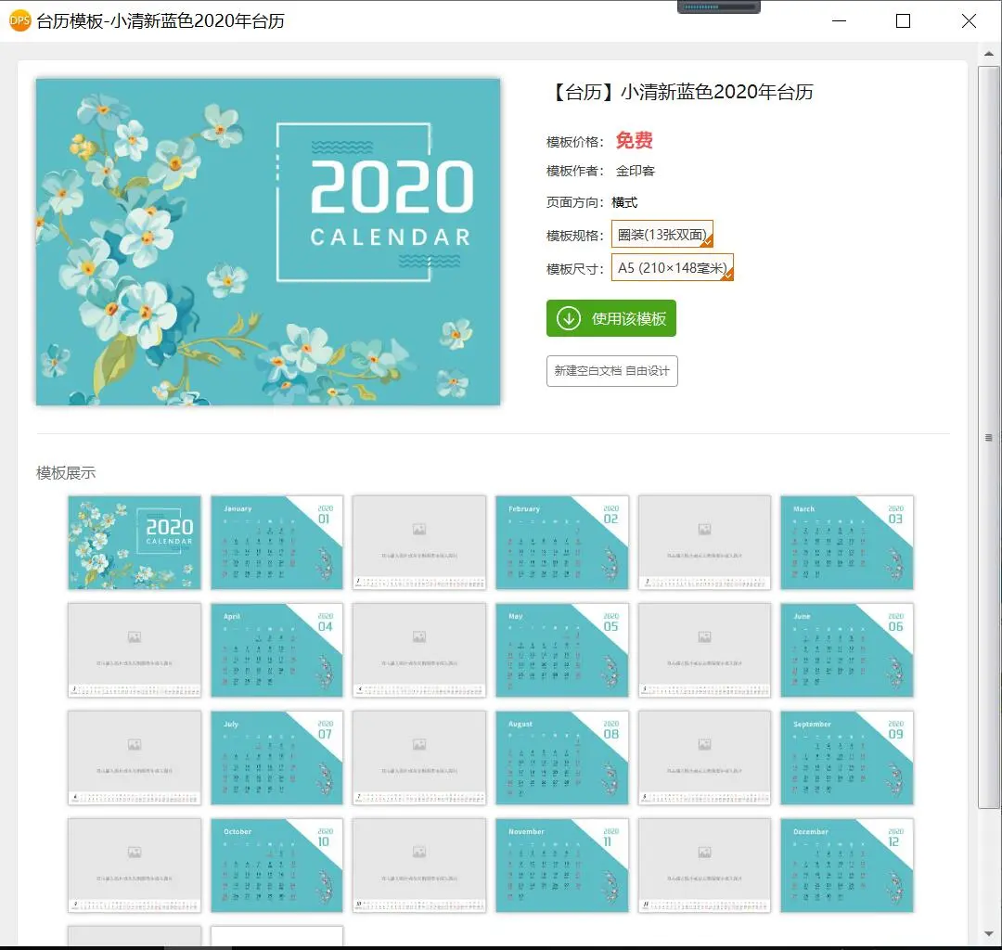Open the gray photo page left of April

point(135,649)
